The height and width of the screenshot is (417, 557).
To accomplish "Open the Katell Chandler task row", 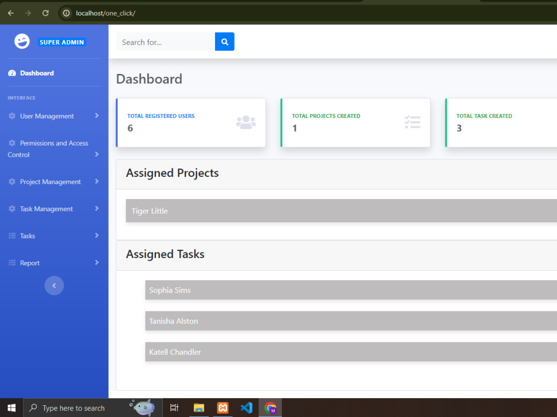I will click(x=351, y=352).
